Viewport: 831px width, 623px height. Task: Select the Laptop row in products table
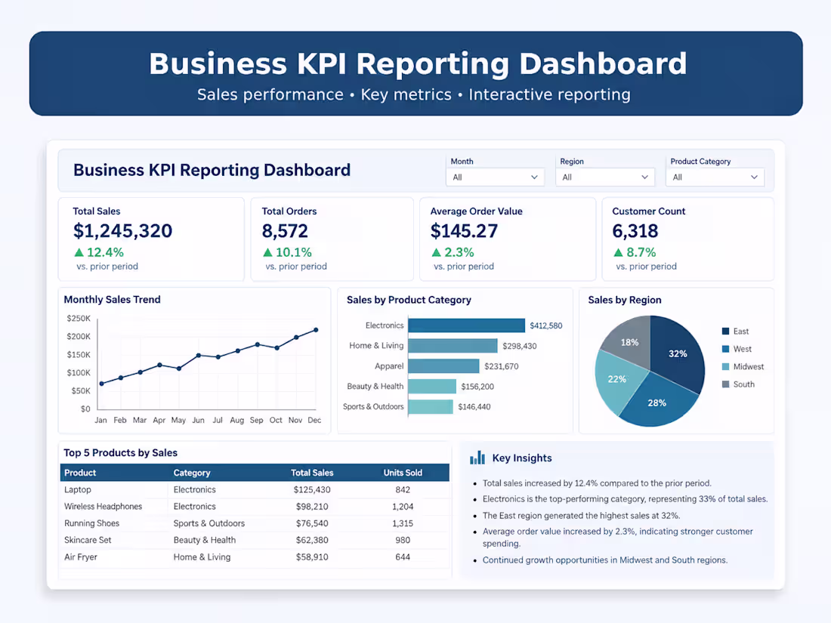coord(255,490)
